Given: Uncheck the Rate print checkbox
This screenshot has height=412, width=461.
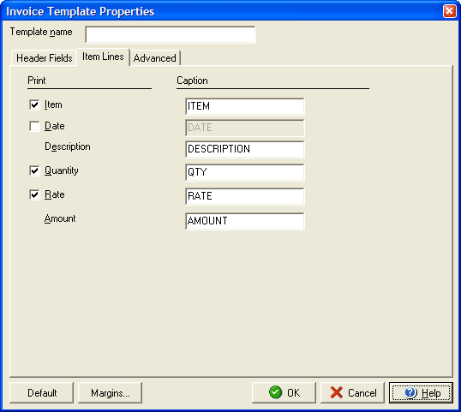Looking at the screenshot, I should [x=34, y=194].
